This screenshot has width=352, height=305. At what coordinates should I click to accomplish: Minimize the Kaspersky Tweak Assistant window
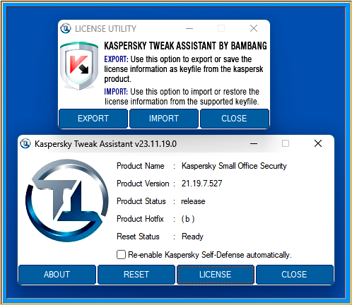point(254,143)
